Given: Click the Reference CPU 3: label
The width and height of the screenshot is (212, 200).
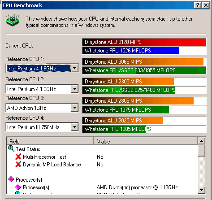Looking at the screenshot, I should click(25, 98).
